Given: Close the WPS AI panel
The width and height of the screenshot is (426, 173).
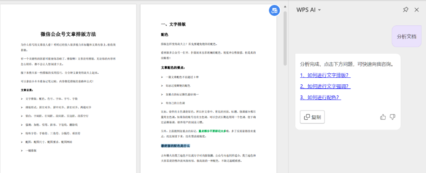Looking at the screenshot, I should pos(417,10).
